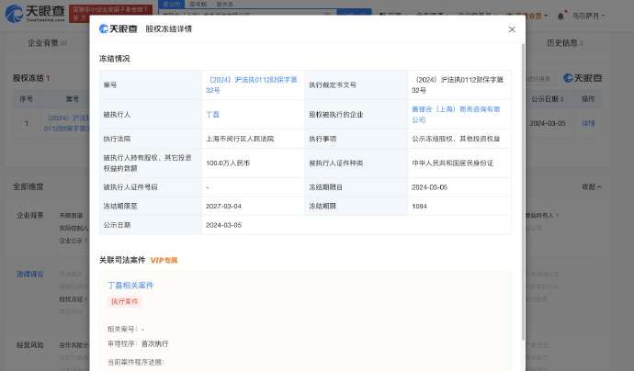The width and height of the screenshot is (634, 371).
Task: Click 中华人民共和国居民身份证 cell
Action: (x=452, y=163)
